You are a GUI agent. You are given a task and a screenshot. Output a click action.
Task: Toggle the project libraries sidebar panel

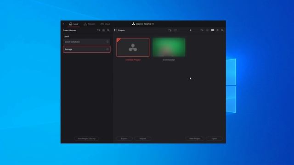pyautogui.click(x=115, y=30)
